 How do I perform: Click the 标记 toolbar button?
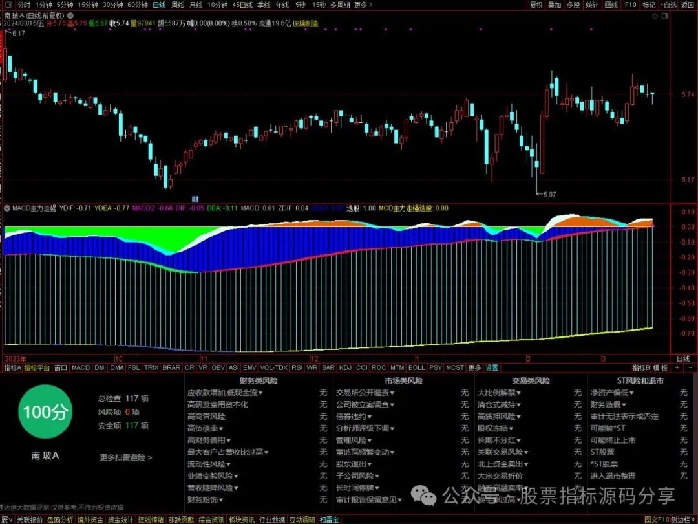(649, 5)
